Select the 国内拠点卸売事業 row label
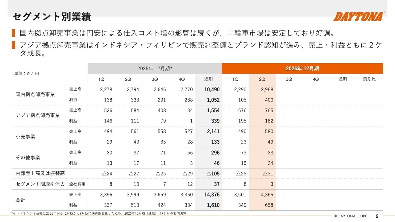This screenshot has height=222, width=395. coord(35,94)
